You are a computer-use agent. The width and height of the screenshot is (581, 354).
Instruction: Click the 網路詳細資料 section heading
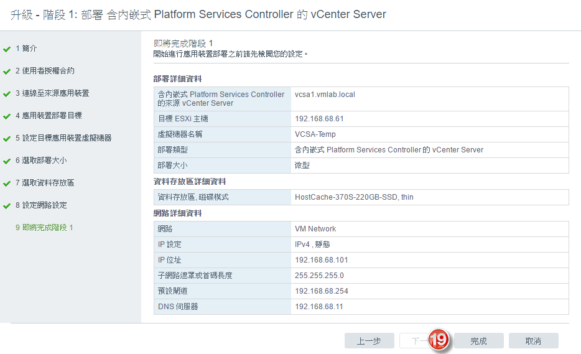[x=177, y=213]
